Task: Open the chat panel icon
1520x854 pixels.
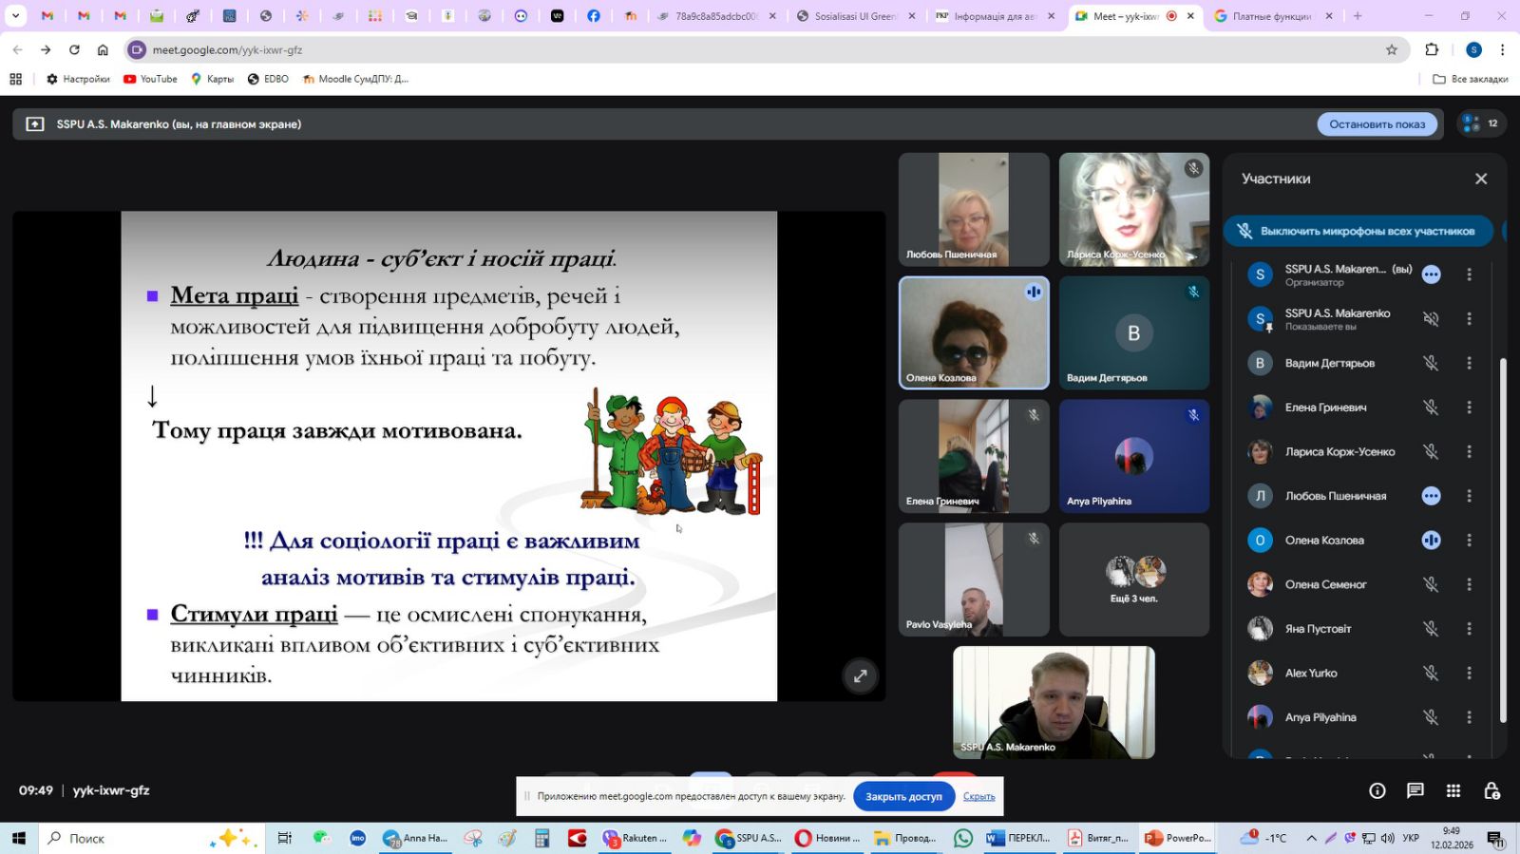Action: click(1415, 790)
